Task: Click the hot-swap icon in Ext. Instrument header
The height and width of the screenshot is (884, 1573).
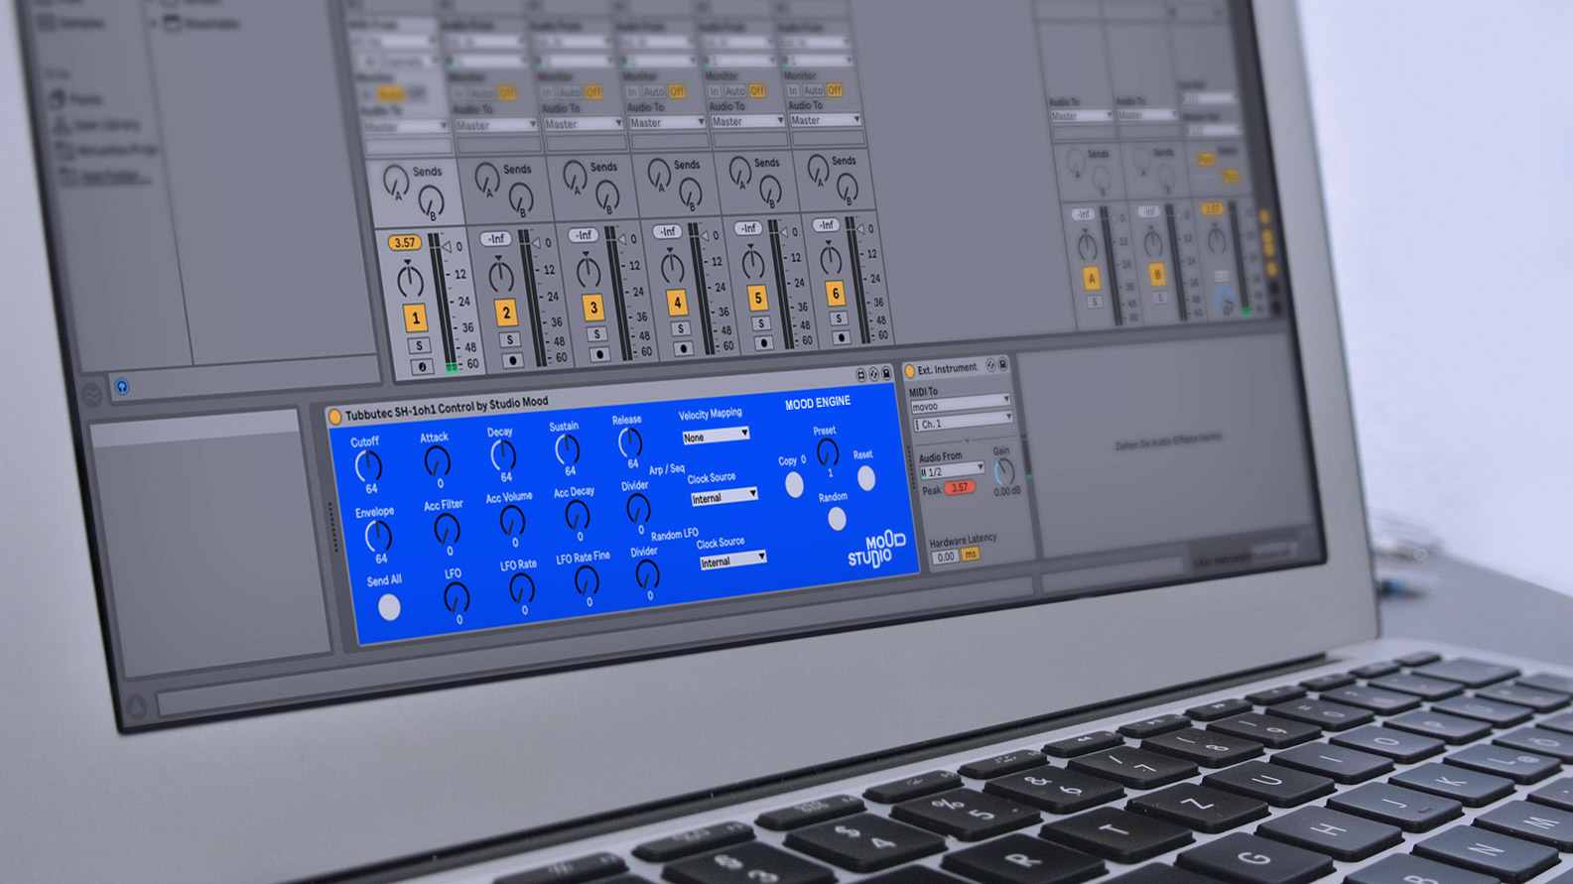Action: pyautogui.click(x=989, y=366)
